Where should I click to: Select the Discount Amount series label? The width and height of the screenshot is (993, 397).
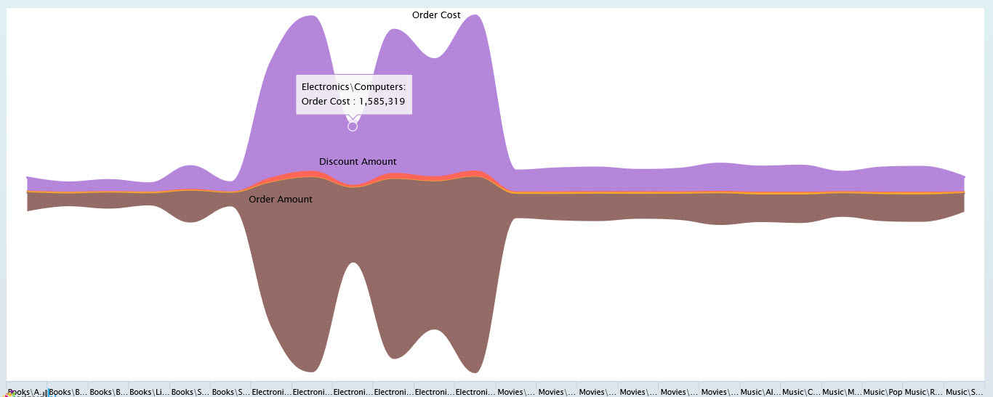(358, 162)
